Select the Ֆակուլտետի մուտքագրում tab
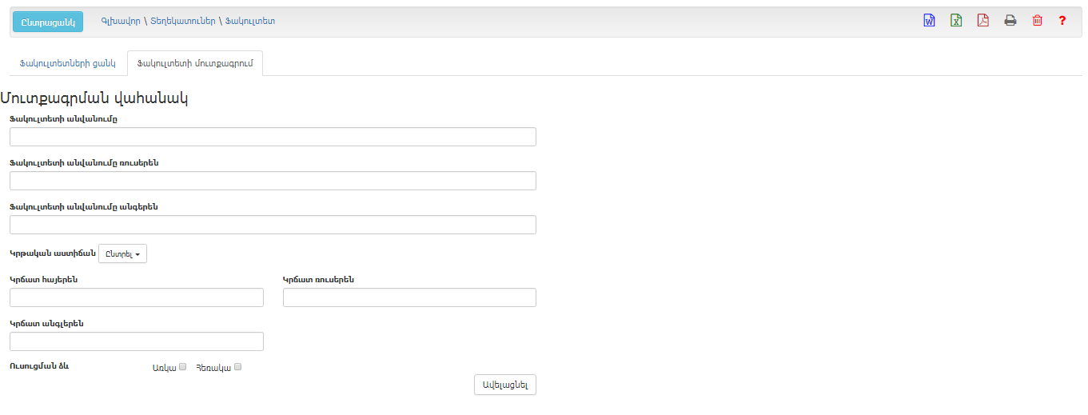Image resolution: width=1088 pixels, height=415 pixels. tap(195, 63)
